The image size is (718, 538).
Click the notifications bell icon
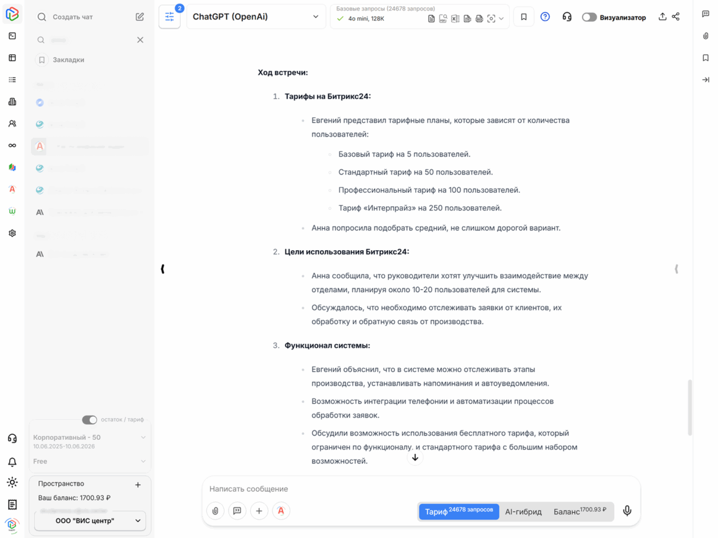[x=12, y=462]
